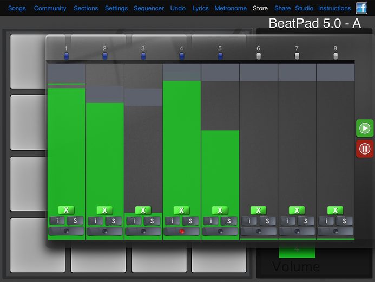Click the record dot bar on channel 1

[x=66, y=231]
